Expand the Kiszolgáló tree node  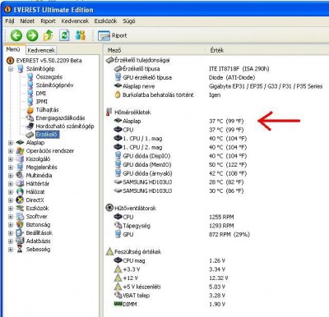[x=11, y=159]
